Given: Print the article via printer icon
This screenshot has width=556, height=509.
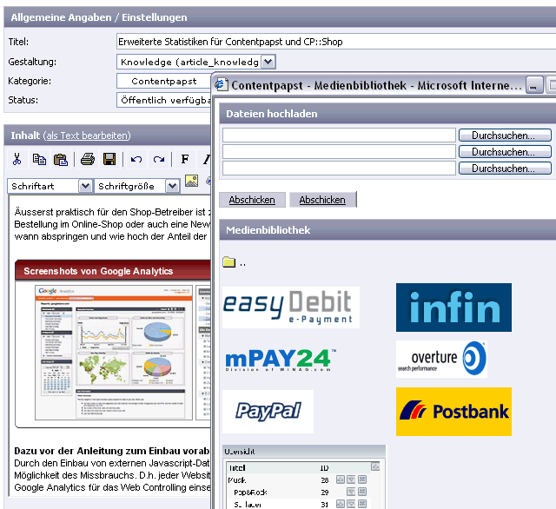Looking at the screenshot, I should point(88,159).
